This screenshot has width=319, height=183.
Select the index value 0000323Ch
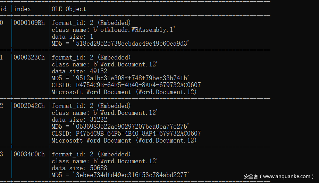[29, 57]
